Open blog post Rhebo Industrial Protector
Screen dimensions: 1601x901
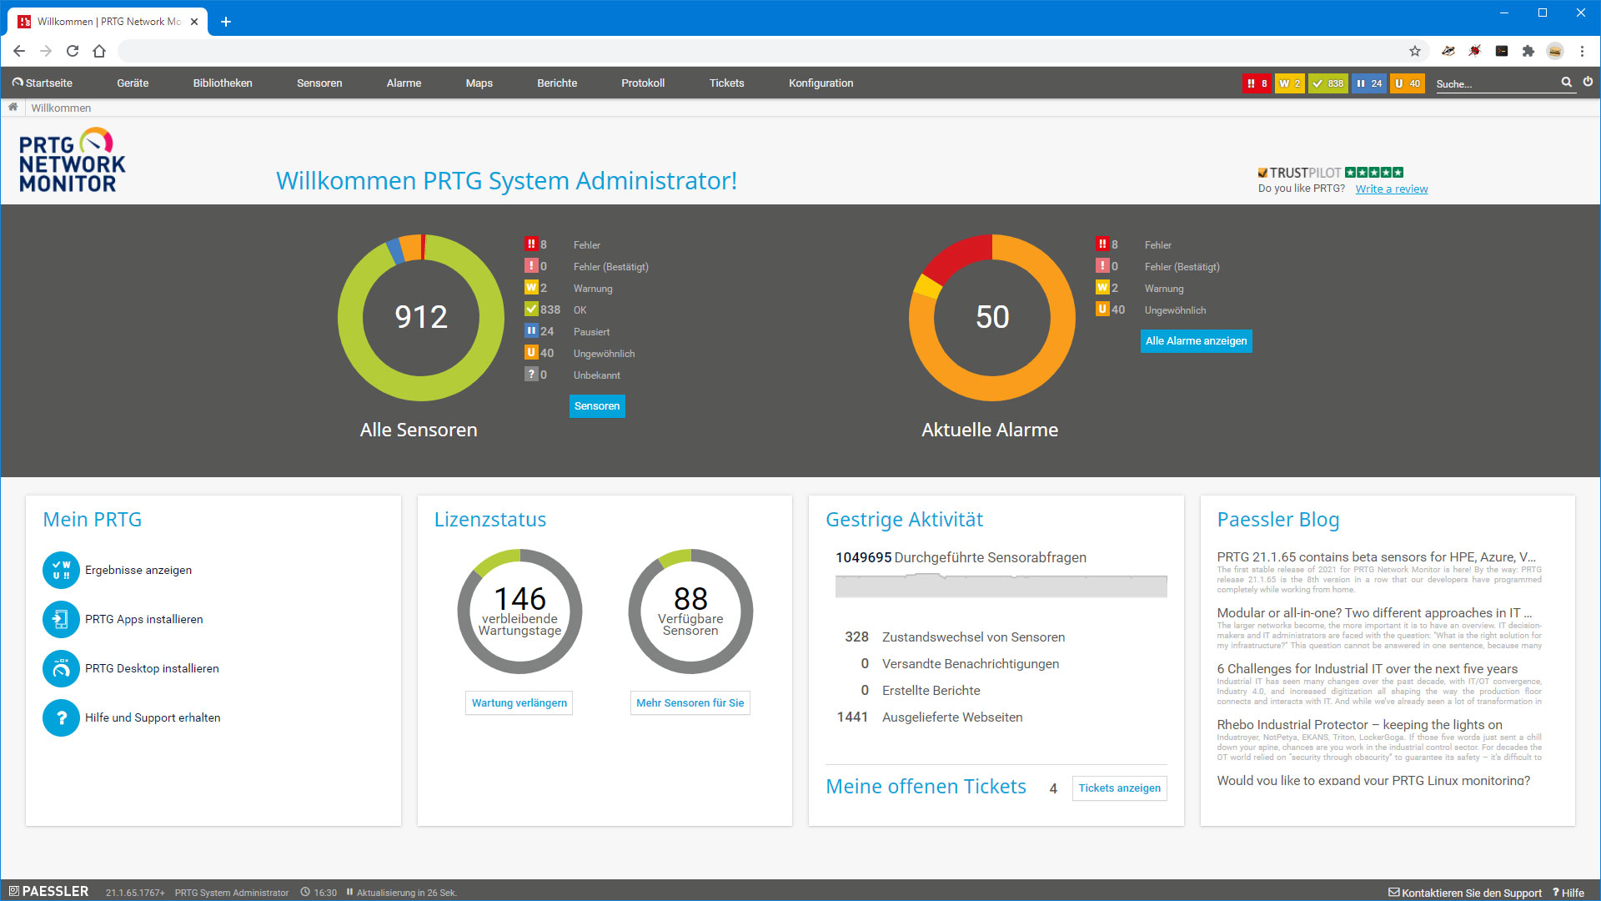coord(1359,725)
